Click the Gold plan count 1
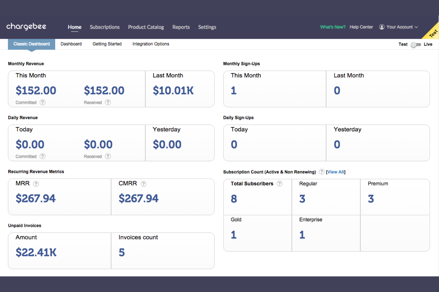Viewport: 439px width, 292px height. point(234,235)
